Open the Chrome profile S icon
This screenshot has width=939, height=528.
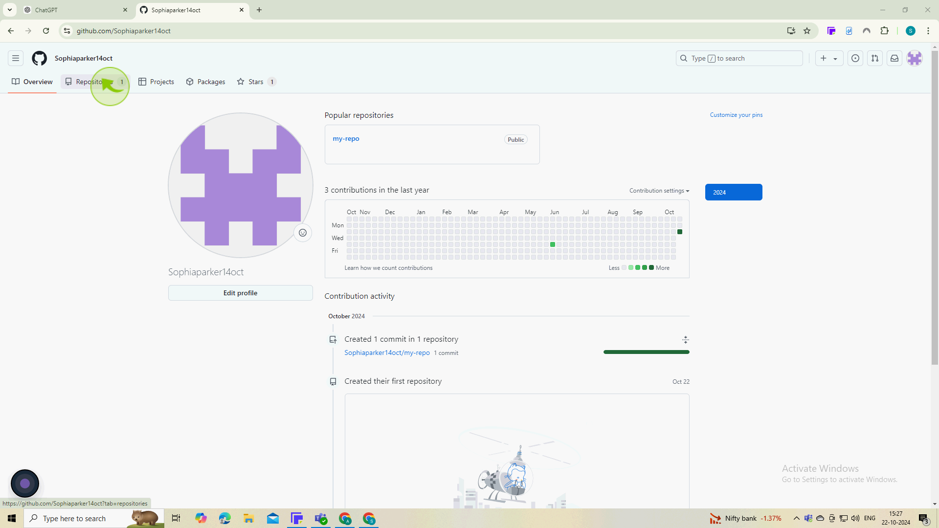tap(911, 31)
